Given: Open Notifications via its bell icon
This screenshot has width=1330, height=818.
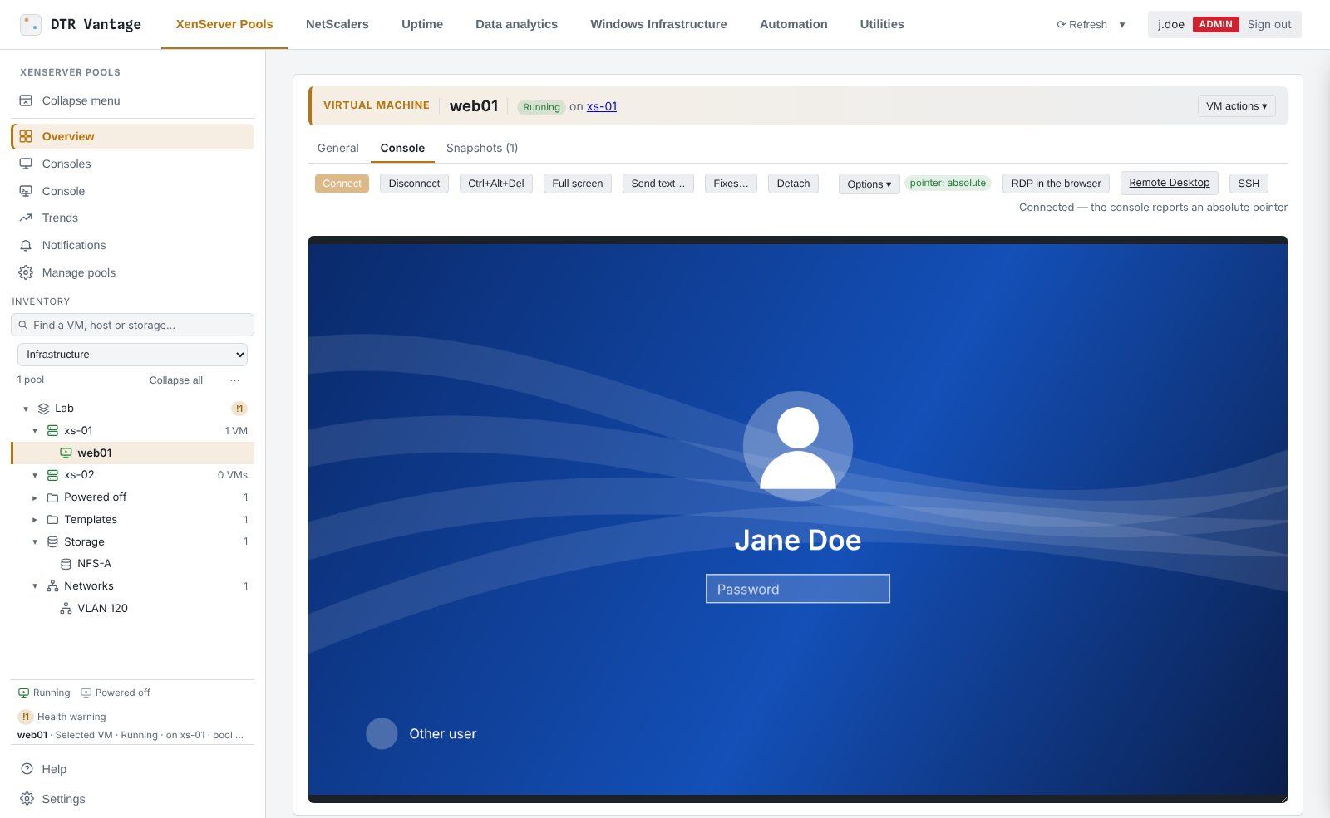Looking at the screenshot, I should [x=26, y=245].
